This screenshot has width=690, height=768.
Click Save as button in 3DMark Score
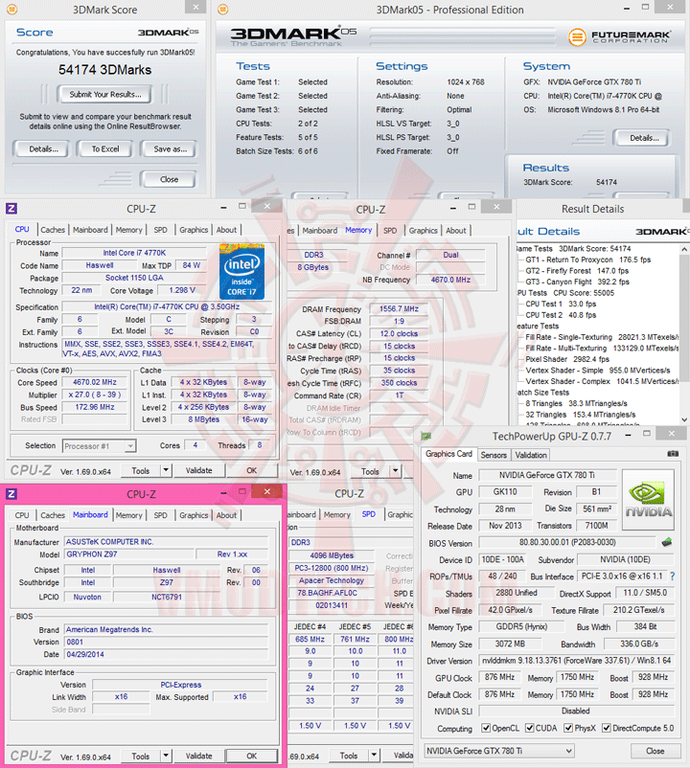click(170, 148)
